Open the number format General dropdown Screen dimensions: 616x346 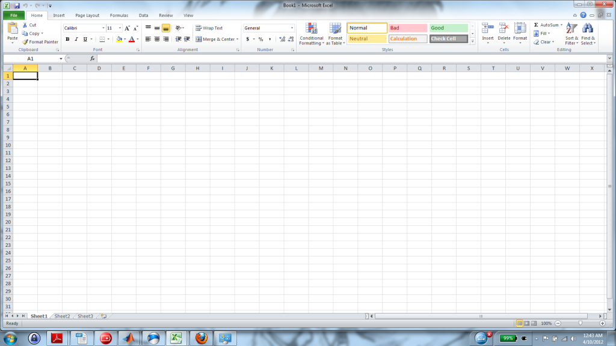pyautogui.click(x=292, y=28)
